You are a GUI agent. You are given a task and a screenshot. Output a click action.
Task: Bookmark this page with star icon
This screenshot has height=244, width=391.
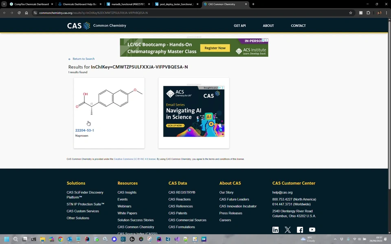pyautogui.click(x=351, y=13)
